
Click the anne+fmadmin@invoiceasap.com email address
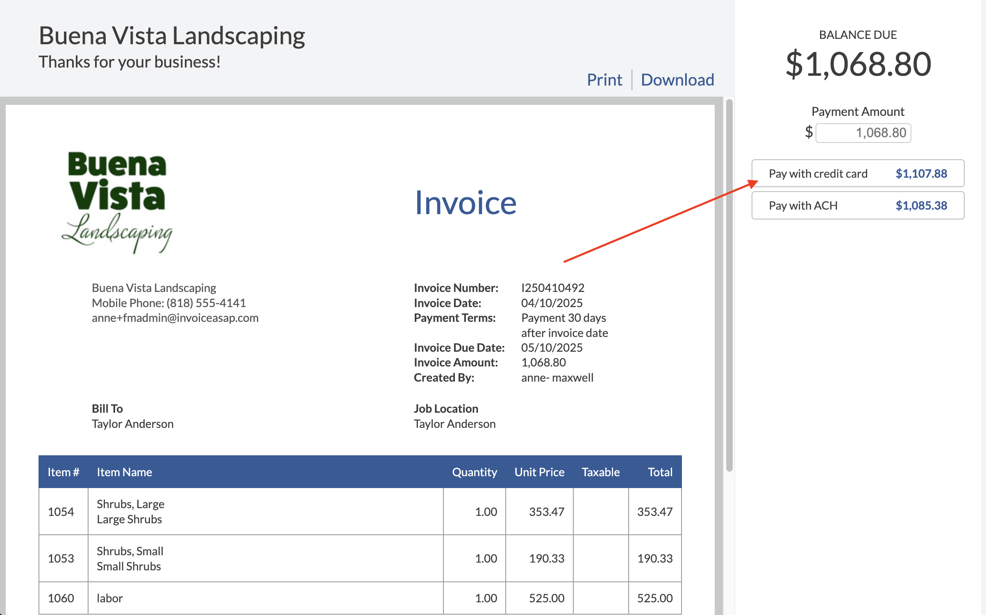pos(175,318)
